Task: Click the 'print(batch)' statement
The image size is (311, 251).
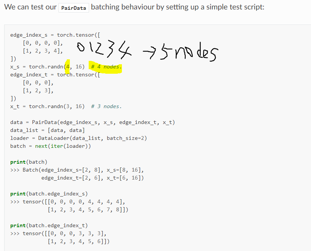Action: tap(29, 162)
